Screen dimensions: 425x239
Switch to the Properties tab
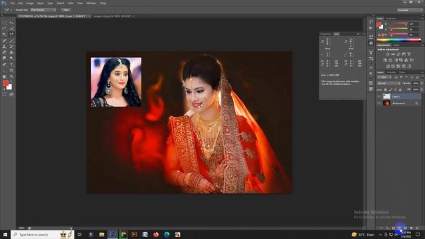326,34
